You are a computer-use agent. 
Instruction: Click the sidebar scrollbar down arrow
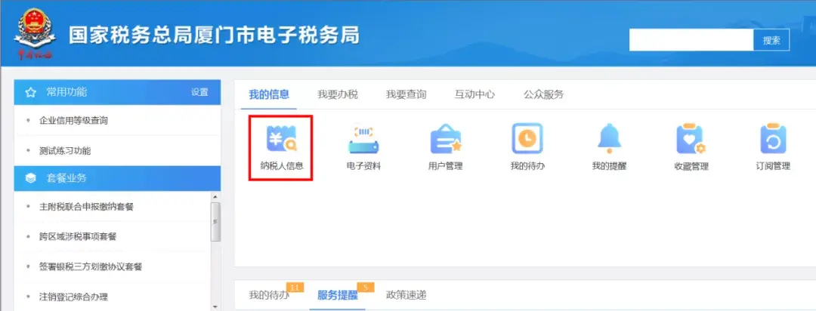click(215, 306)
